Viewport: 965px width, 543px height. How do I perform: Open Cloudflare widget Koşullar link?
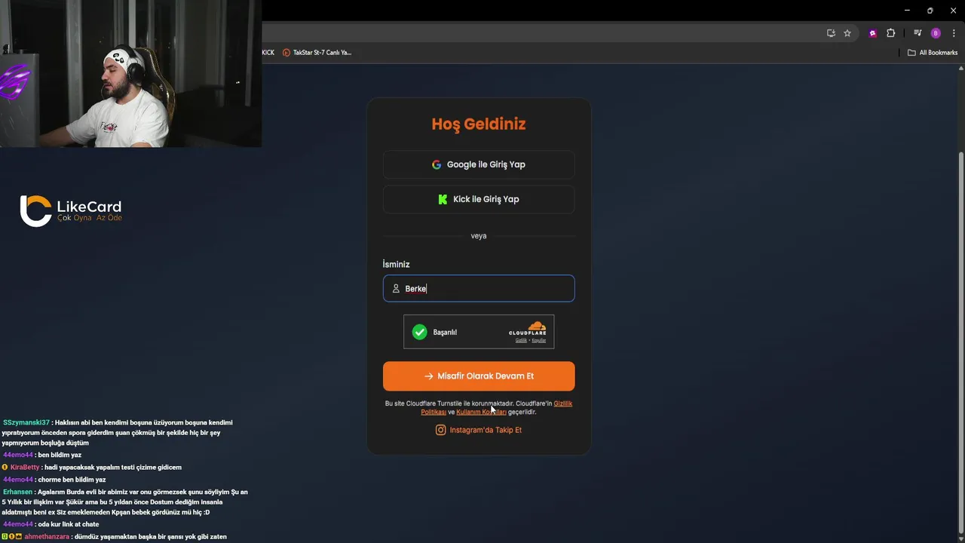(538, 340)
